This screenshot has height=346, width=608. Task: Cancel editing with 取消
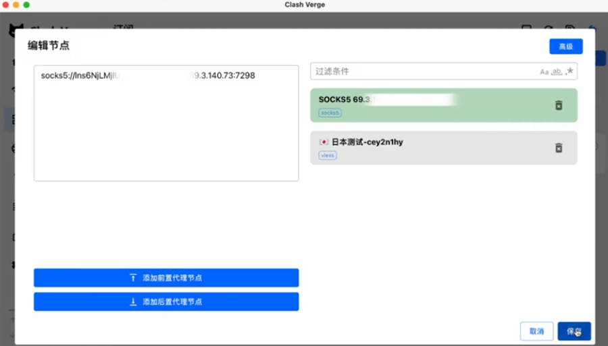coord(536,331)
